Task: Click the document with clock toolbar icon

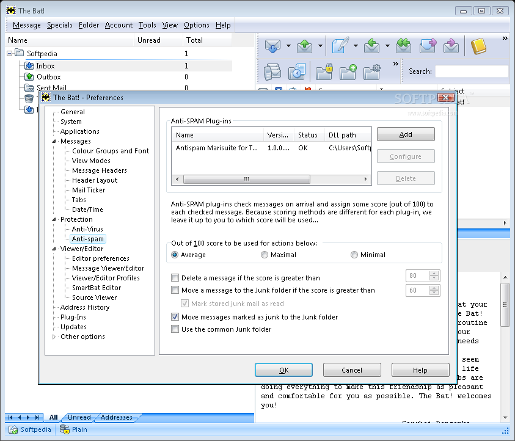Action: pyautogui.click(x=297, y=71)
